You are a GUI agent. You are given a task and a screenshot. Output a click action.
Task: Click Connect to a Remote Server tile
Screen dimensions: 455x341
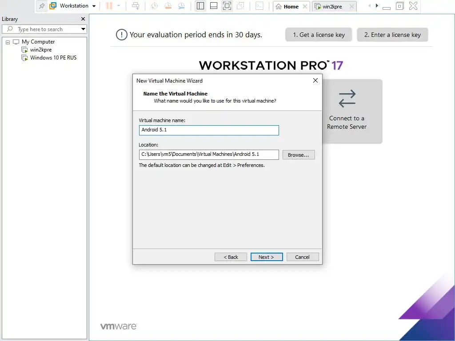[352, 111]
